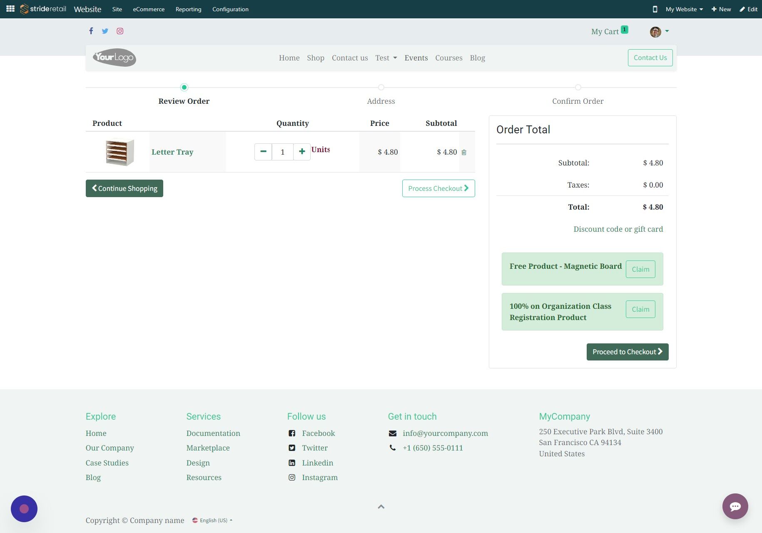Open footer Case Studies link

tap(107, 463)
